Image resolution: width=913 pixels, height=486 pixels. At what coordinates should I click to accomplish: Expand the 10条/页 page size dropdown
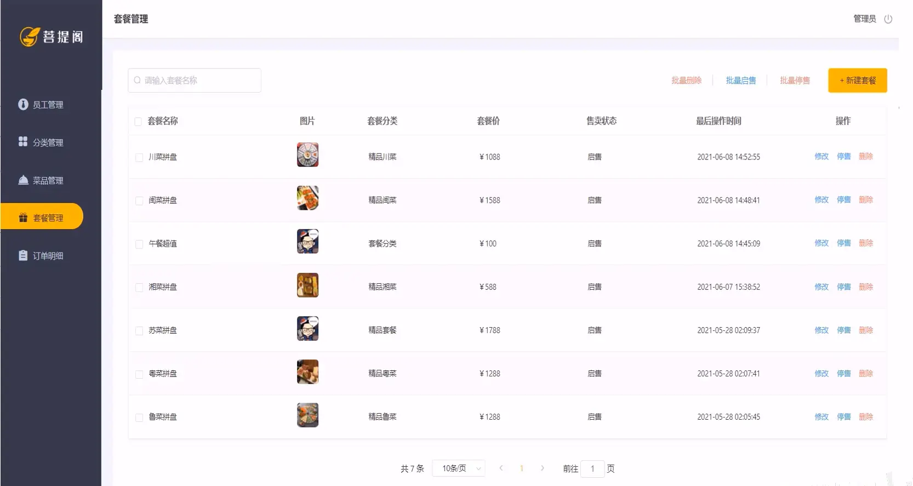coord(459,468)
